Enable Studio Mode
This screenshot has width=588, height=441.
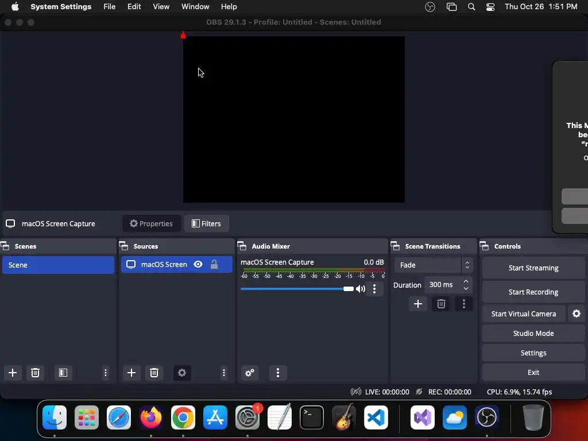[x=533, y=333]
